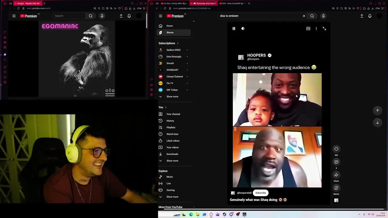This screenshot has width=388, height=218.
Task: Open Playlists in sidebar
Action: click(x=174, y=127)
